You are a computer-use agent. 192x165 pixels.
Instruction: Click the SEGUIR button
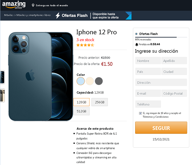(161, 128)
